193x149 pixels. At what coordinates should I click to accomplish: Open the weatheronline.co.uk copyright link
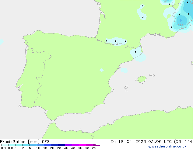point(167,146)
